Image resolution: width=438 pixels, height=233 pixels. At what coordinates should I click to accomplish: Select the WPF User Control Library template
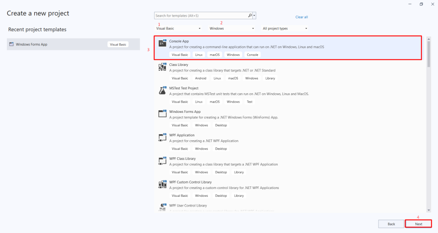[x=288, y=208]
